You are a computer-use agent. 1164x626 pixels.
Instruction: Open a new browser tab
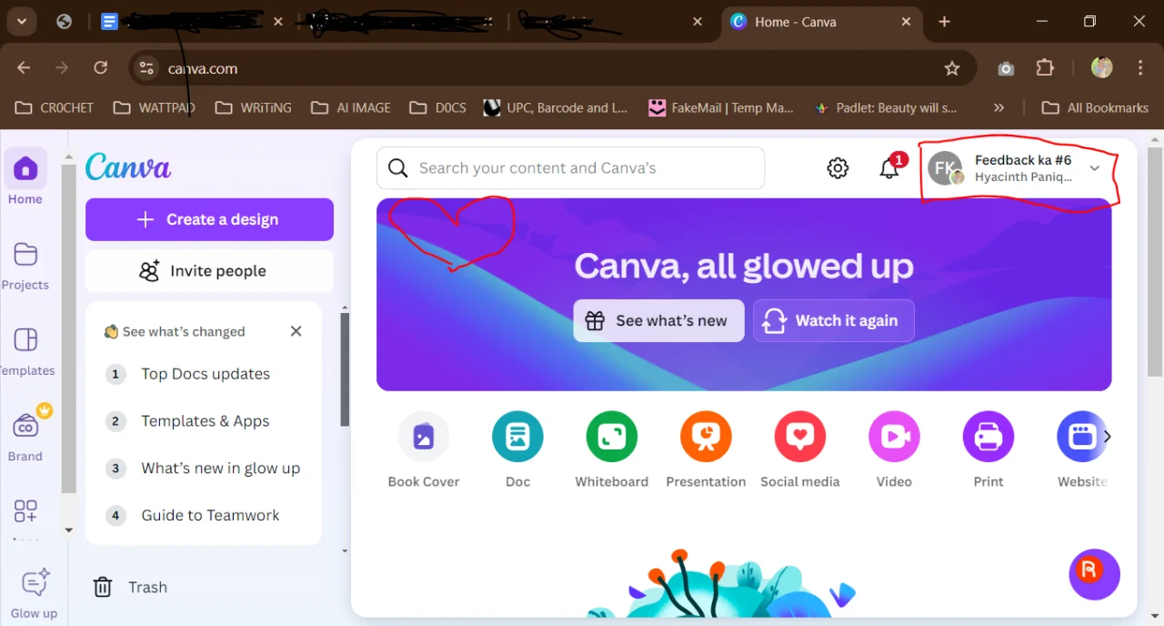pos(944,22)
